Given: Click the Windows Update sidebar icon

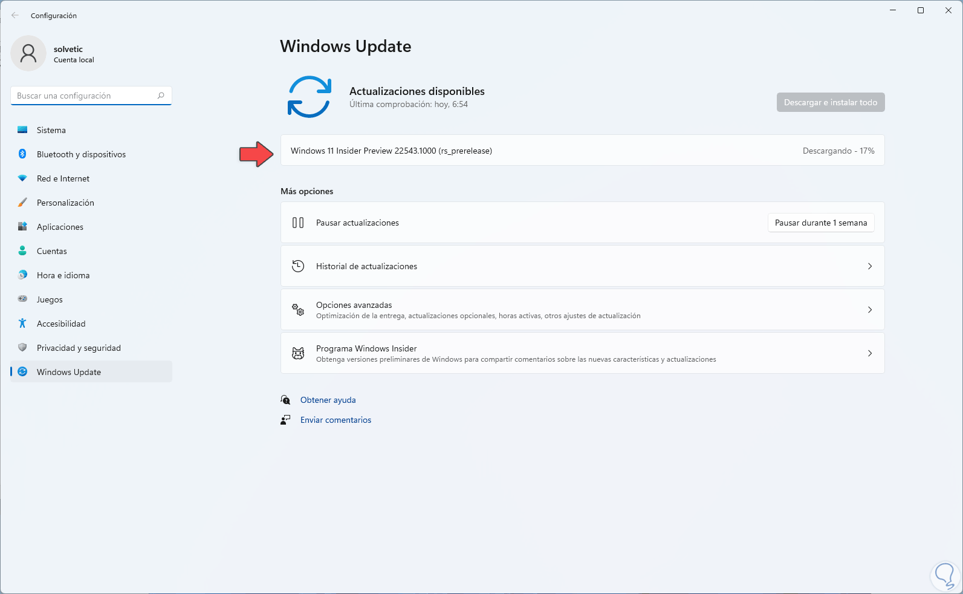Looking at the screenshot, I should (x=22, y=372).
